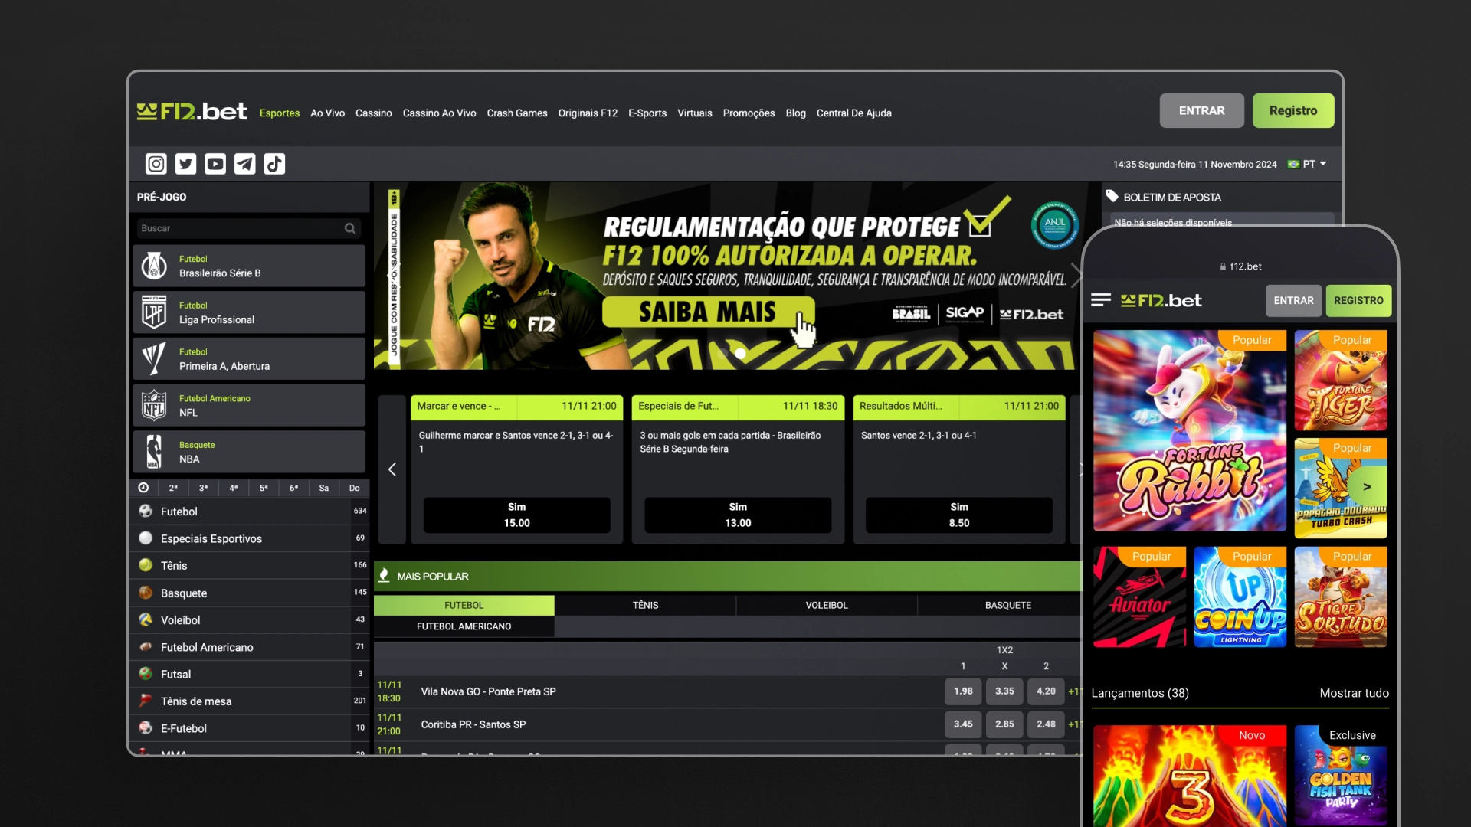Click the SAIBA MAIS banner button
This screenshot has width=1471, height=827.
[708, 312]
